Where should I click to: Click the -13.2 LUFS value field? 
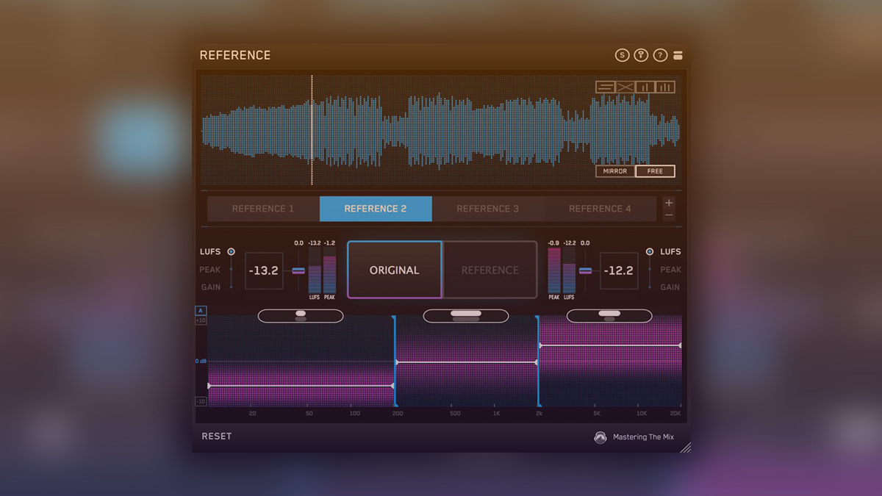(265, 270)
